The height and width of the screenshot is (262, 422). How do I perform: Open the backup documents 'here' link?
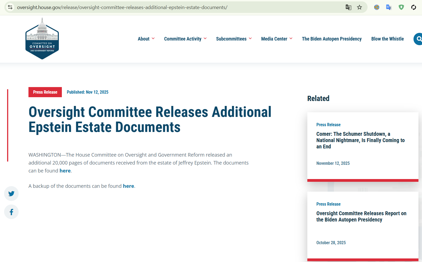pyautogui.click(x=128, y=186)
